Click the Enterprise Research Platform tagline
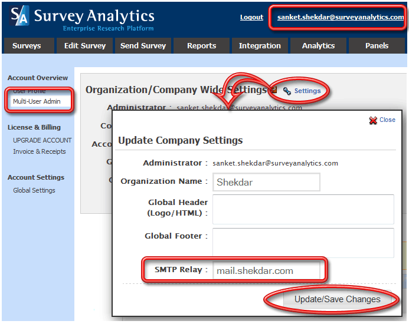The width and height of the screenshot is (409, 324). [x=108, y=28]
